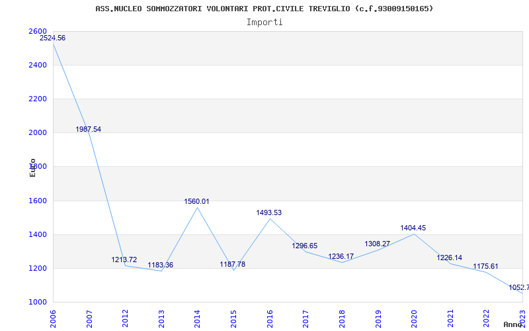The height and width of the screenshot is (331, 529).
Task: Select the 1226.14 data label
Action: click(x=450, y=258)
